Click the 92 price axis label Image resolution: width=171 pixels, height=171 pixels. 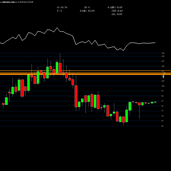[162, 96]
